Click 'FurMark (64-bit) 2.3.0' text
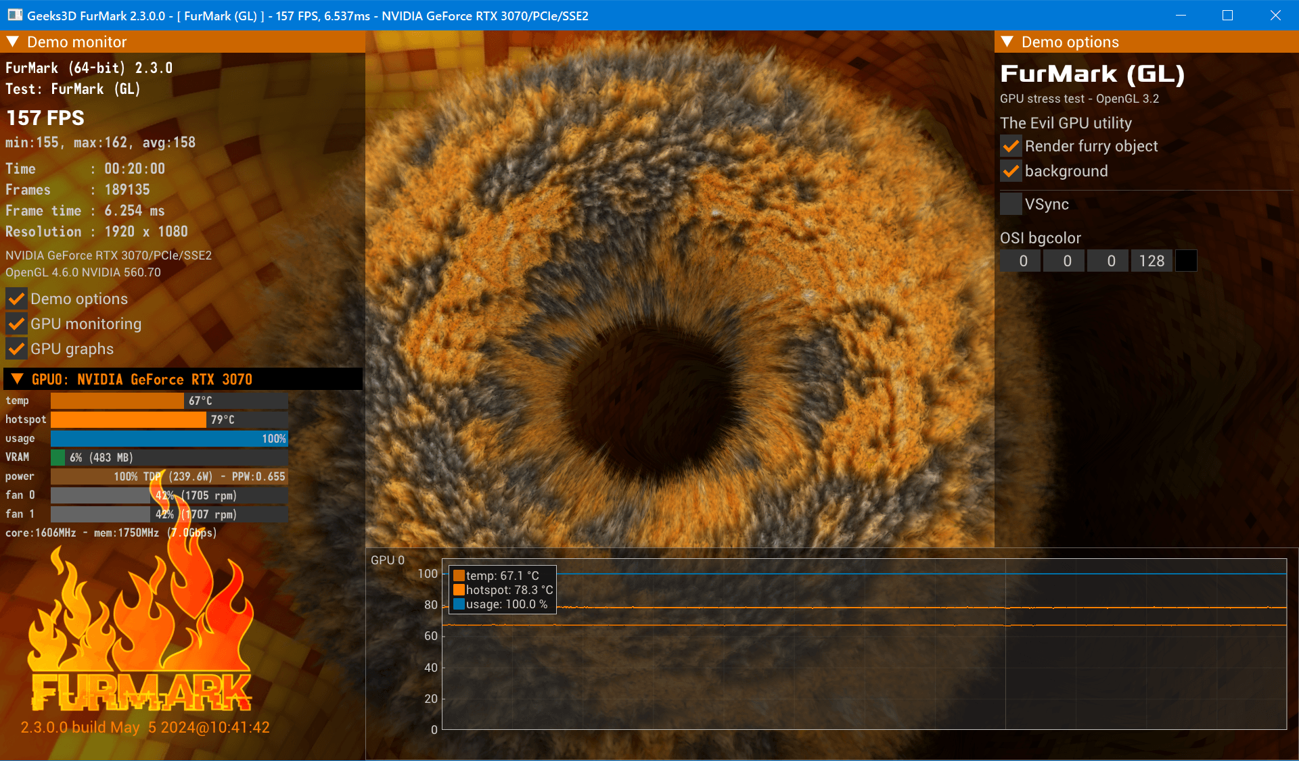1299x761 pixels. (89, 68)
